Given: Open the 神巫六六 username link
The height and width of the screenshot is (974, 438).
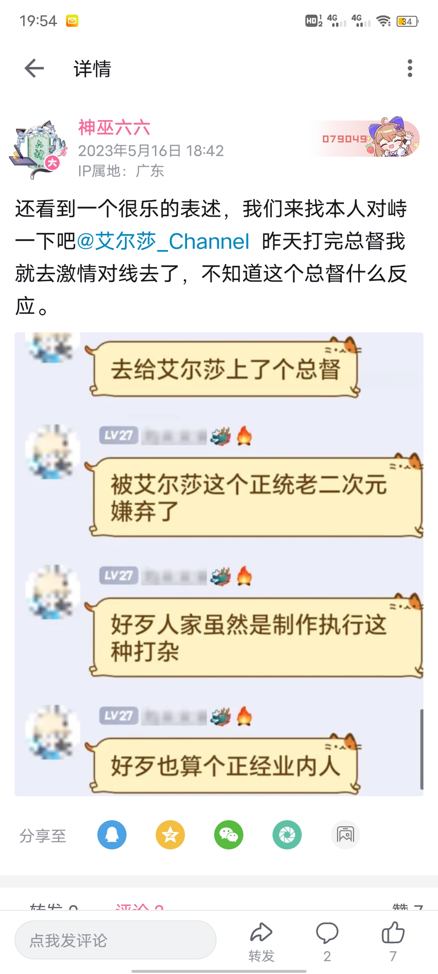Looking at the screenshot, I should (x=114, y=128).
